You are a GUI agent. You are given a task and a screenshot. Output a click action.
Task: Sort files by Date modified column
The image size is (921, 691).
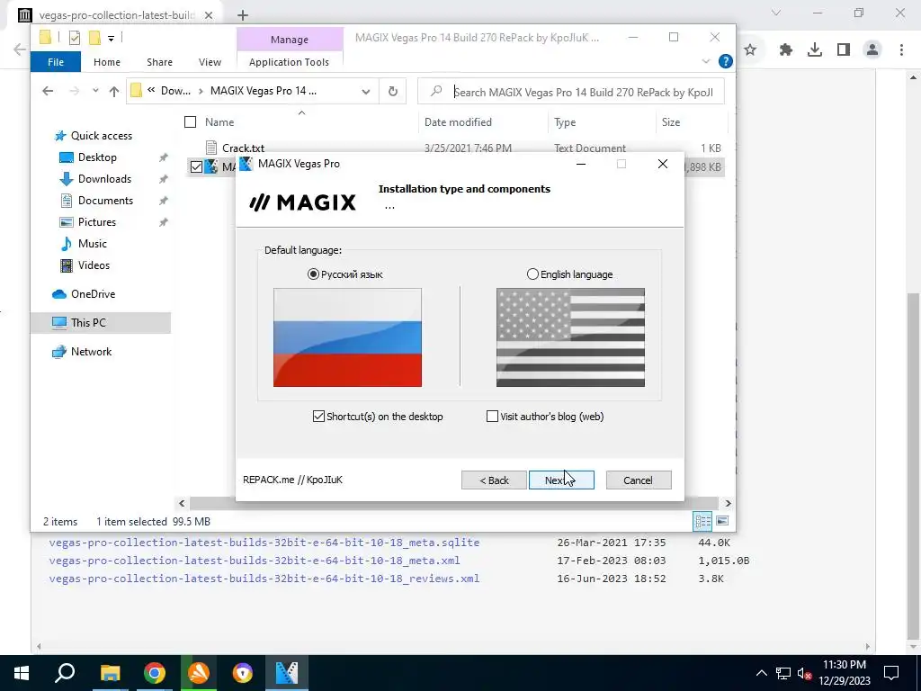coord(458,122)
